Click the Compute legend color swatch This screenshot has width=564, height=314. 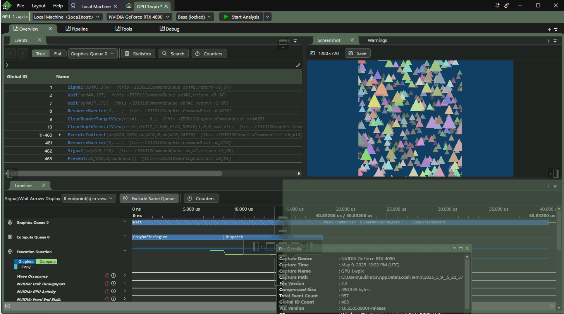click(47, 261)
